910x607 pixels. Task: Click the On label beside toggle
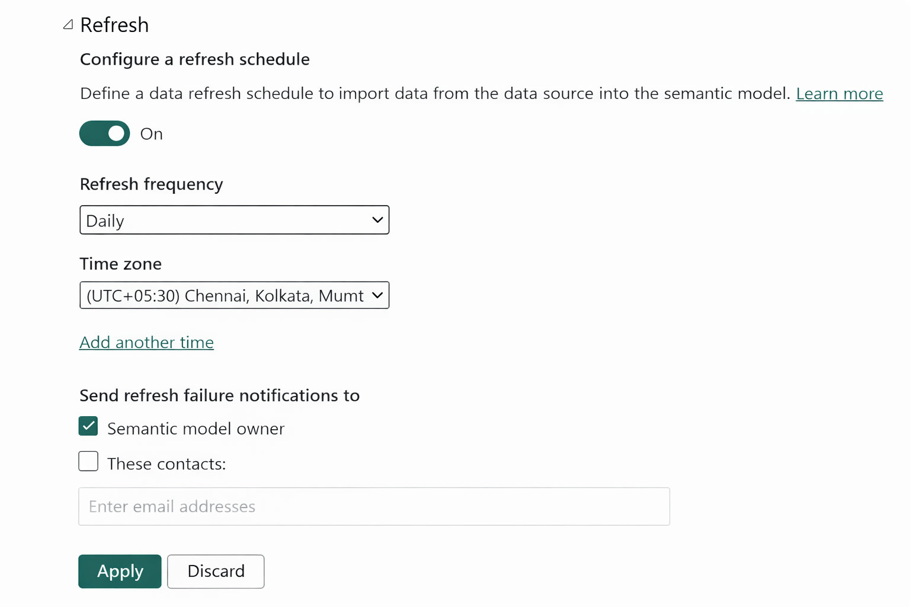152,134
